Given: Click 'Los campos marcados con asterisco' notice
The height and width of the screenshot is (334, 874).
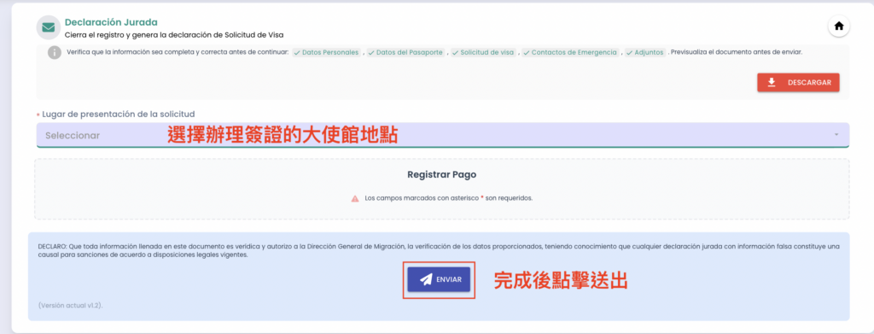Looking at the screenshot, I should (448, 198).
